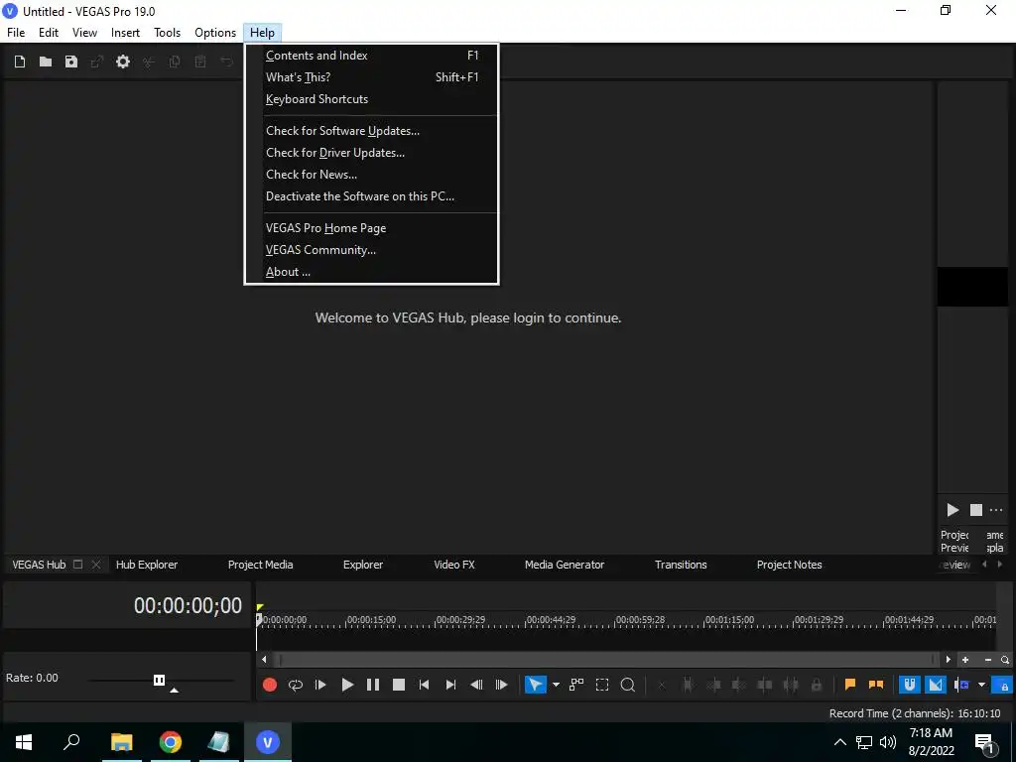Go to start of project
The image size is (1016, 762).
click(424, 685)
